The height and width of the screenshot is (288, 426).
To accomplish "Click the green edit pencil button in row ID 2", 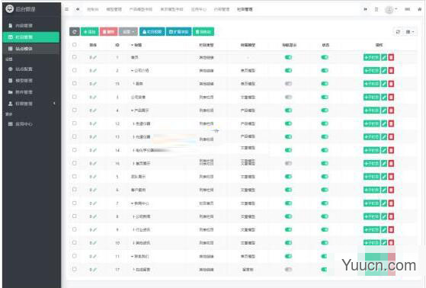I will [384, 71].
